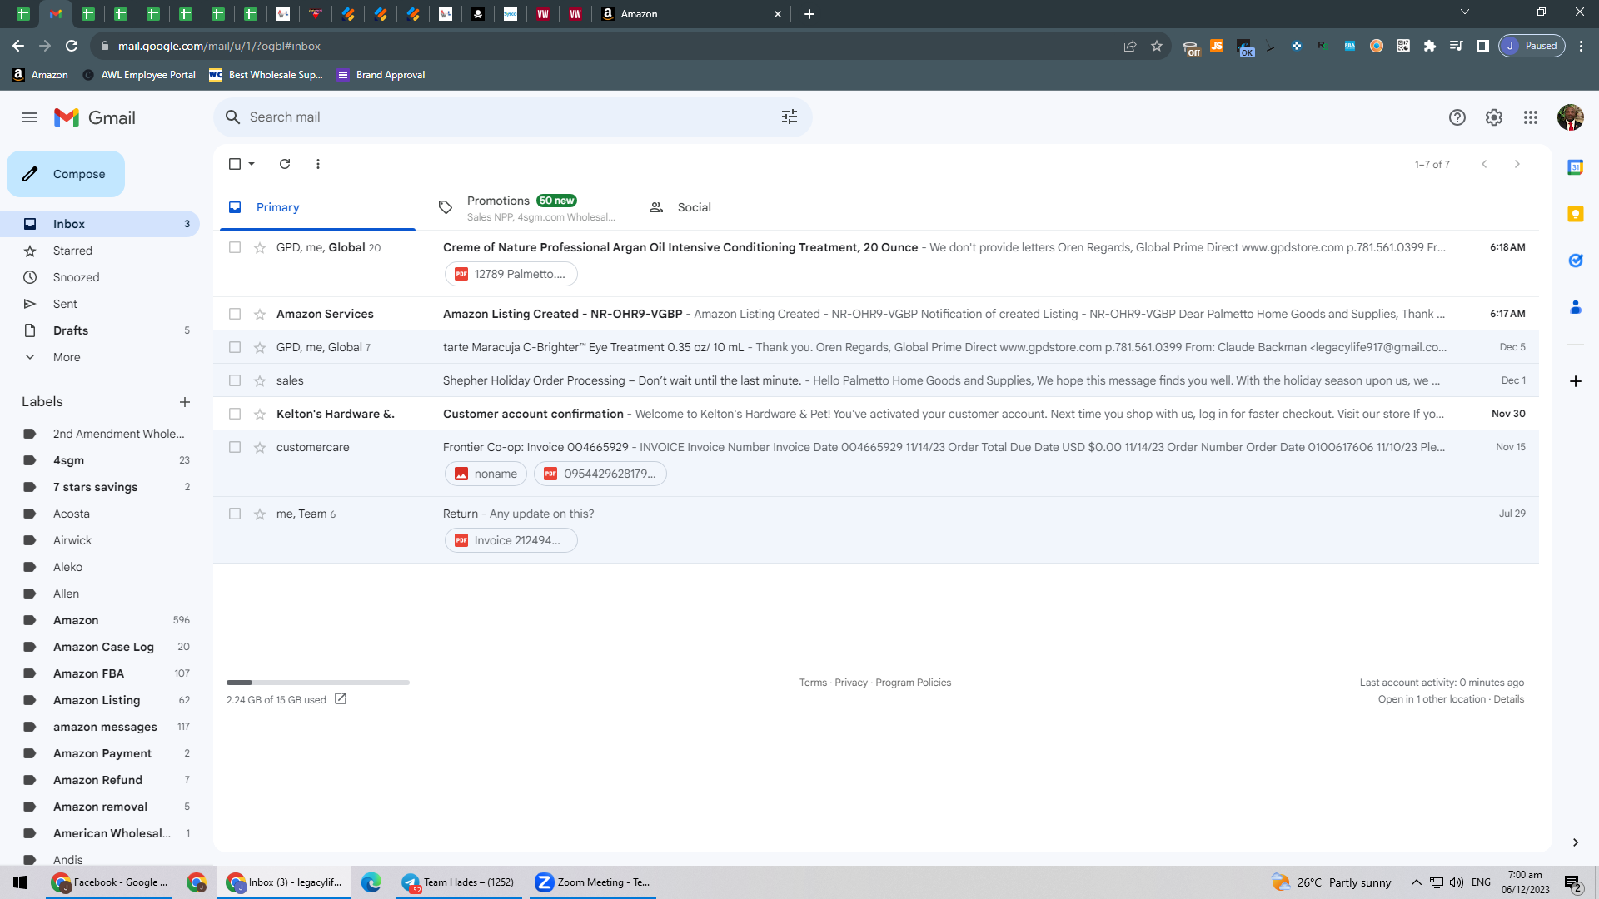
Task: Open Google Keep side panel icon
Action: pyautogui.click(x=1576, y=214)
